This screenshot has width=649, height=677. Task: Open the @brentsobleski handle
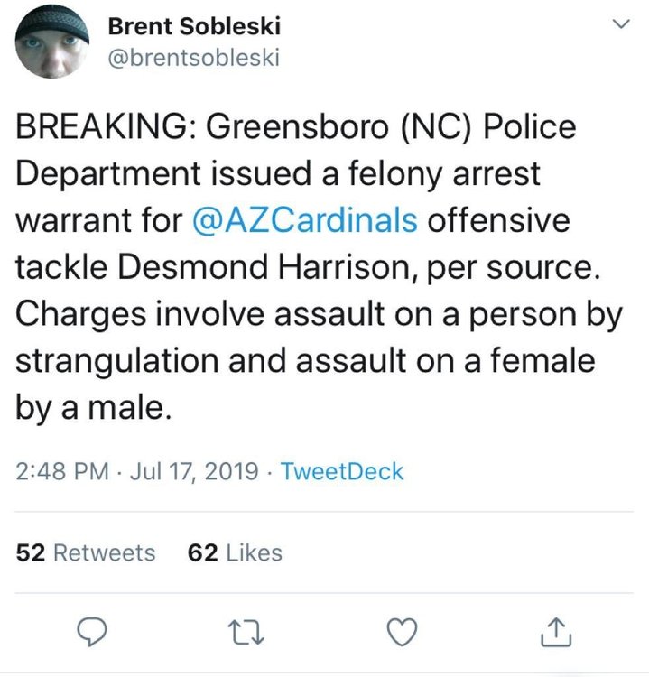(x=193, y=58)
